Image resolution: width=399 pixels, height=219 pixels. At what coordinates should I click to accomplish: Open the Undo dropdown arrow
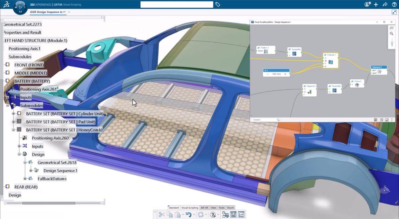194,215
